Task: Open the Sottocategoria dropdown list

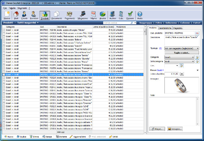Action: [x=193, y=62]
